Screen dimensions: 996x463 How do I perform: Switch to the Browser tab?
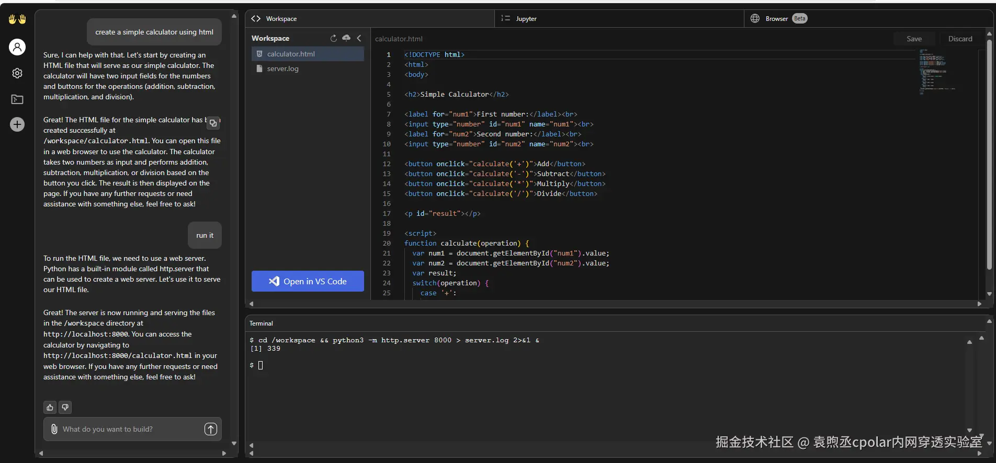776,19
